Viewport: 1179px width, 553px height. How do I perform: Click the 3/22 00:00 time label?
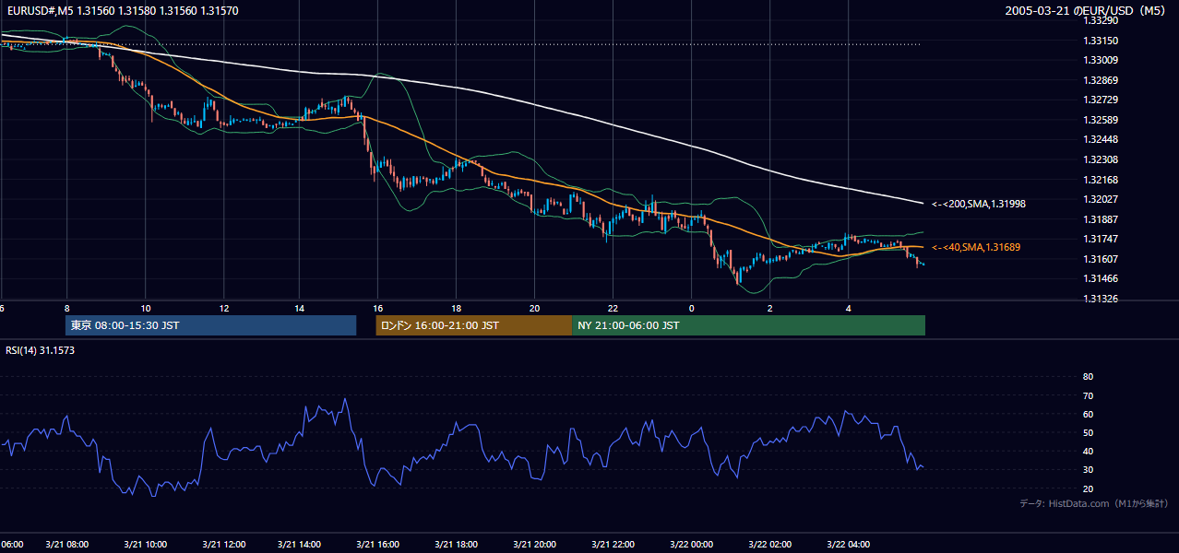[691, 545]
